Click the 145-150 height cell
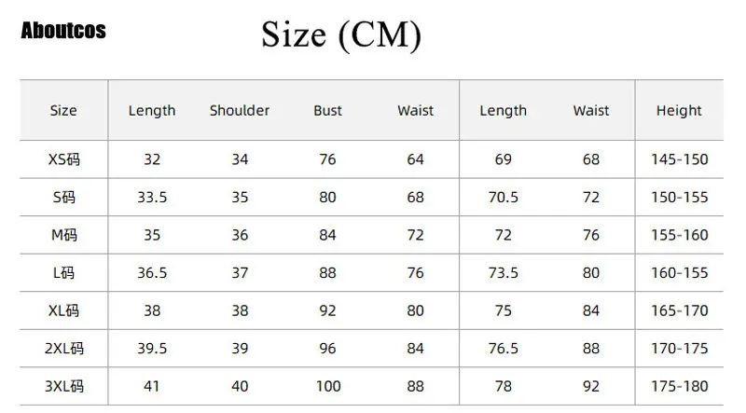The height and width of the screenshot is (413, 746). (679, 159)
